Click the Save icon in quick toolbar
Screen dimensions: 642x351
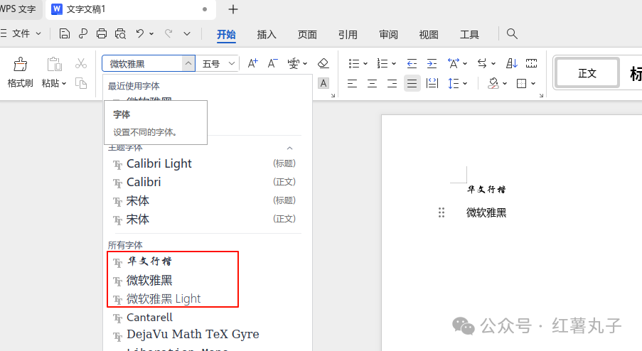pos(64,33)
